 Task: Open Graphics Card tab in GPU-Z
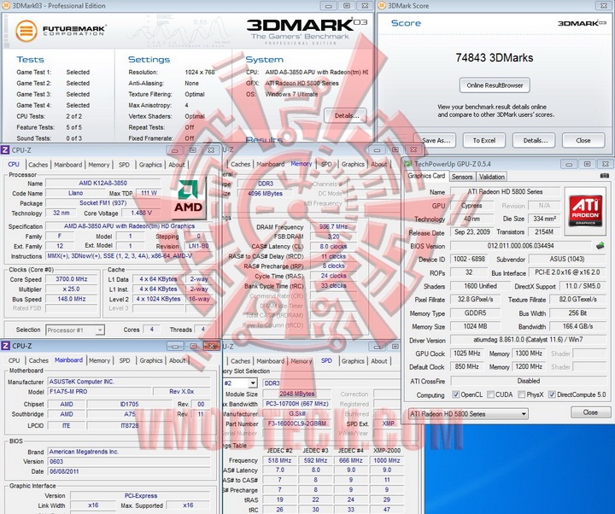tap(426, 176)
